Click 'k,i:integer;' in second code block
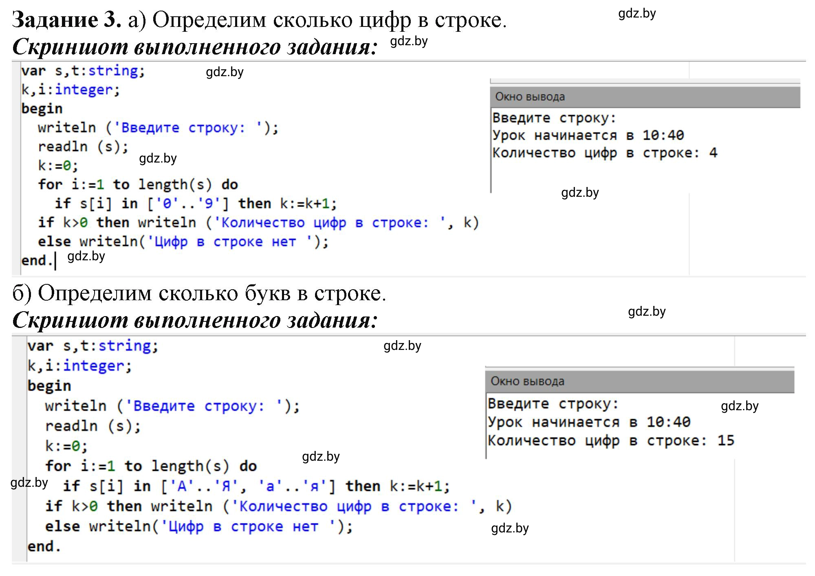Image resolution: width=815 pixels, height=576 pixels. [x=80, y=366]
